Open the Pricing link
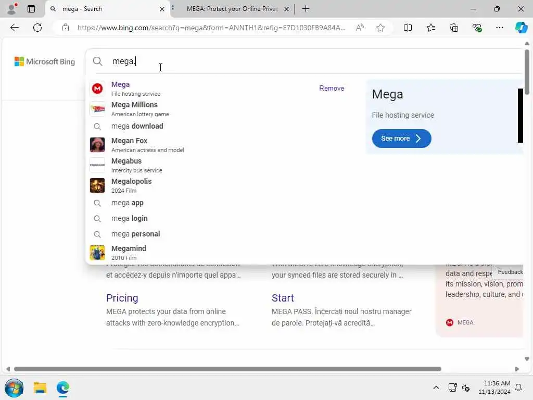Viewport: 533px width, 400px height. tap(122, 298)
